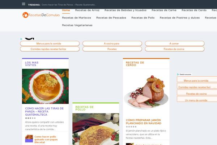The height and width of the screenshot is (145, 217).
Task: Click the omelette image under Recetas de Pollo
Action: pyautogui.click(x=95, y=129)
